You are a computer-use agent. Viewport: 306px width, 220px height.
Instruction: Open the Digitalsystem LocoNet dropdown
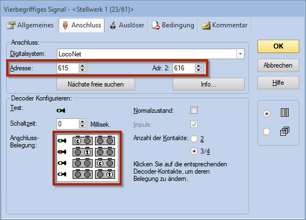click(x=241, y=54)
